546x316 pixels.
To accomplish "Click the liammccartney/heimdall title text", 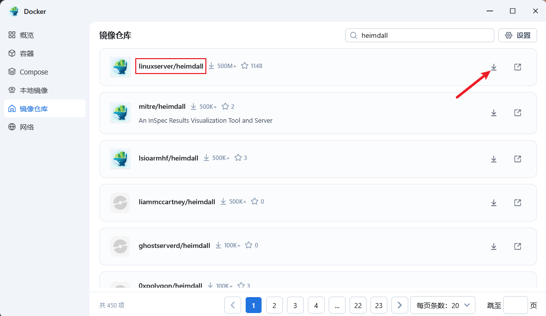I will click(x=177, y=202).
